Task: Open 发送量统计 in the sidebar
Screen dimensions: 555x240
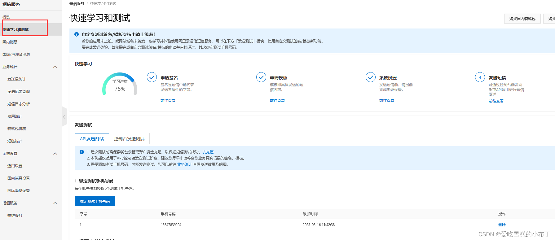Action: click(x=17, y=79)
